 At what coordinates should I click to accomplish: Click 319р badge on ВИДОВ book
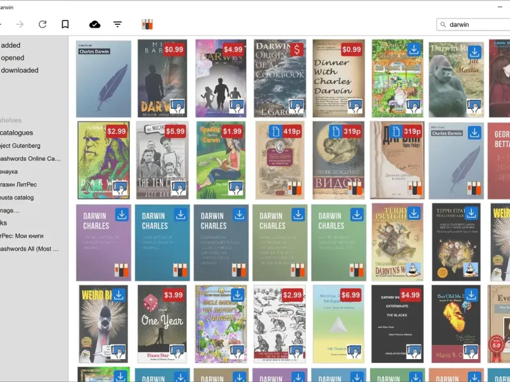(x=352, y=131)
